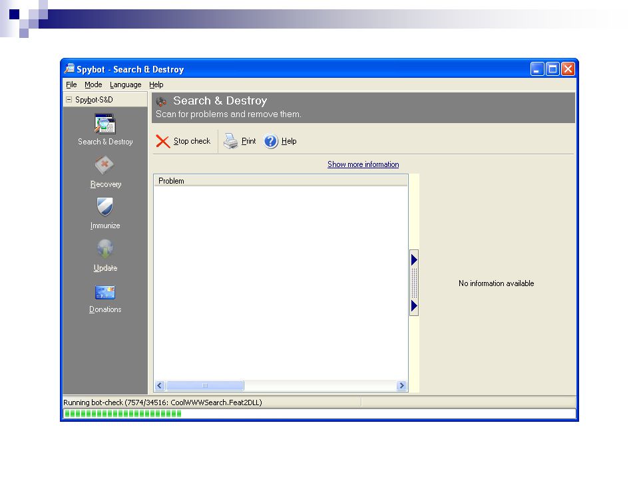
Task: Click the horizontal scrollbar thumb
Action: pos(205,385)
